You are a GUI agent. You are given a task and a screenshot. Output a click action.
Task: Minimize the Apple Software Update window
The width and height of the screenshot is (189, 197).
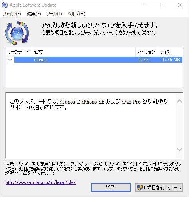tap(145, 5)
